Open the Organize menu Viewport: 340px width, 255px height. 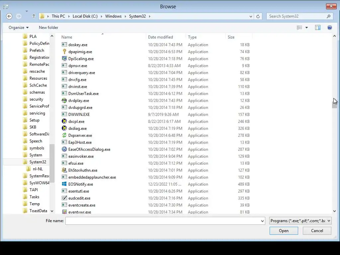click(19, 28)
